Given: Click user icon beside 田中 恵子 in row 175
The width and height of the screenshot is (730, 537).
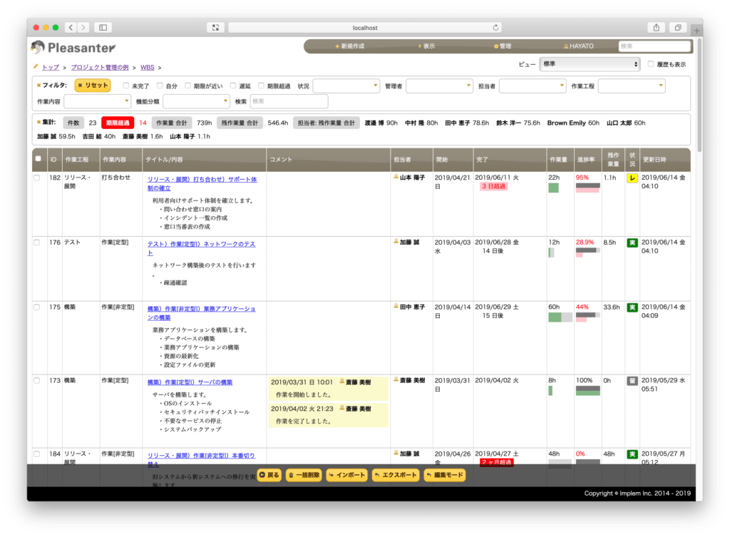Looking at the screenshot, I should (x=396, y=307).
